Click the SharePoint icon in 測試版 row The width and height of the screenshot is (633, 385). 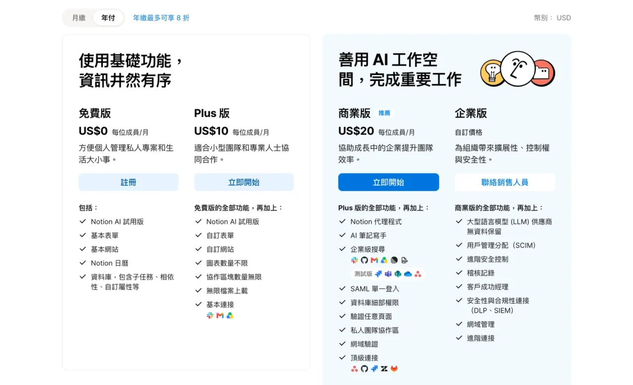[398, 274]
